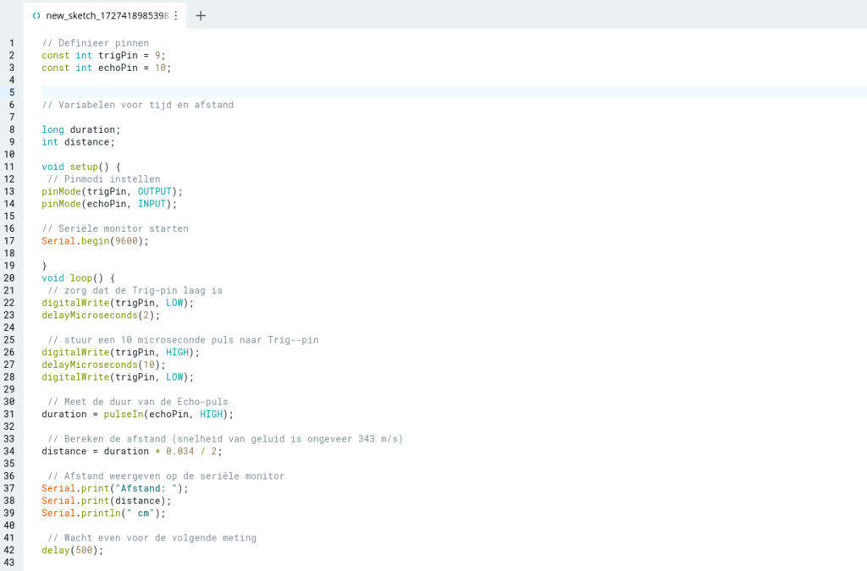Click the sketch file icon in the tab
This screenshot has height=571, width=867.
pos(36,15)
